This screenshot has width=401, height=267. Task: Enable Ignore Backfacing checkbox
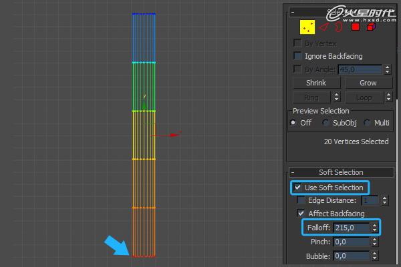click(297, 55)
